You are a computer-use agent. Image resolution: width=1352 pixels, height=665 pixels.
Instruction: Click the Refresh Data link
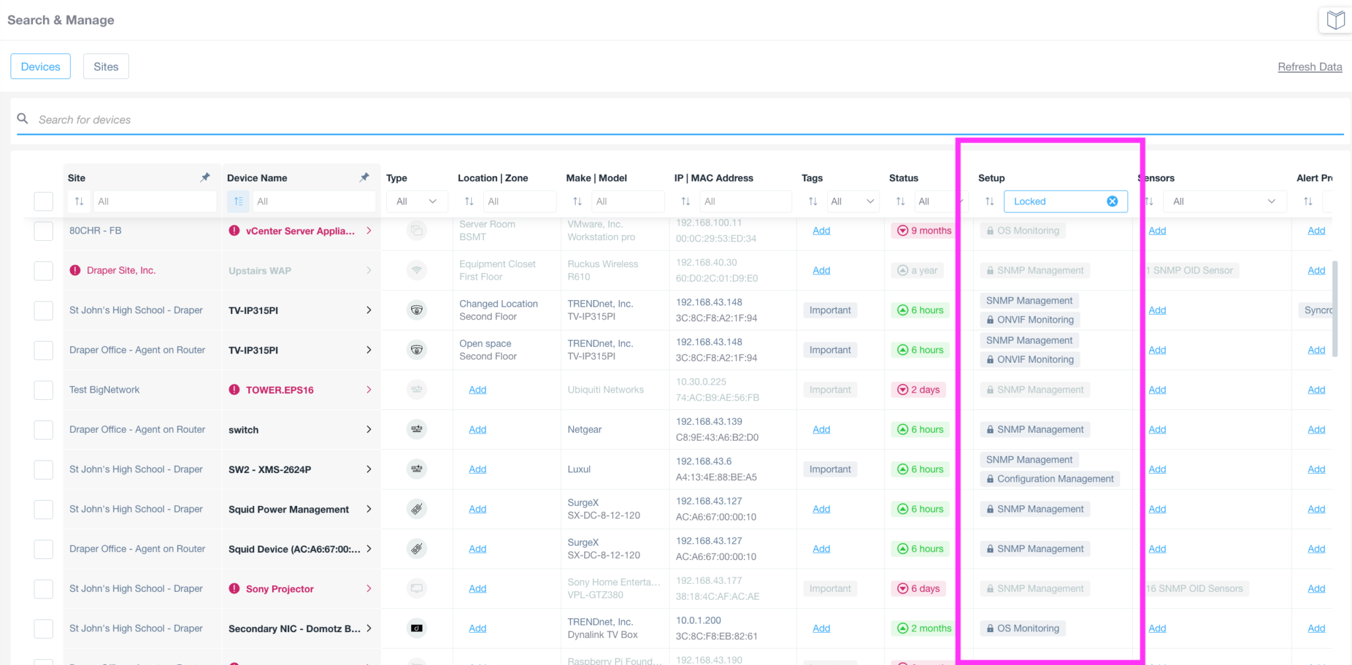(1310, 67)
